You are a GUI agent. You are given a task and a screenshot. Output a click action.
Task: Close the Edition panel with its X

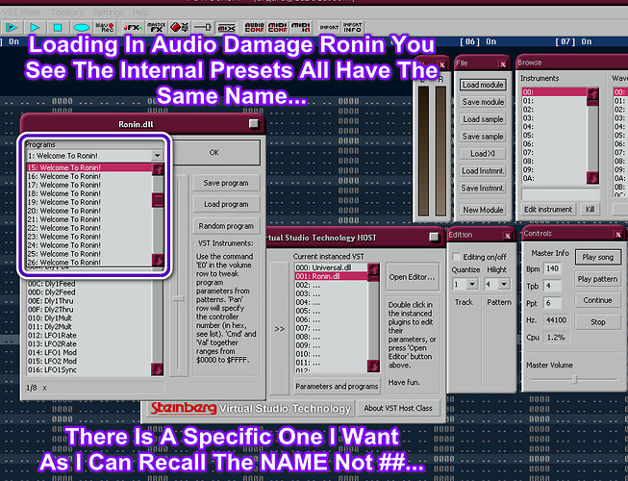click(x=507, y=236)
